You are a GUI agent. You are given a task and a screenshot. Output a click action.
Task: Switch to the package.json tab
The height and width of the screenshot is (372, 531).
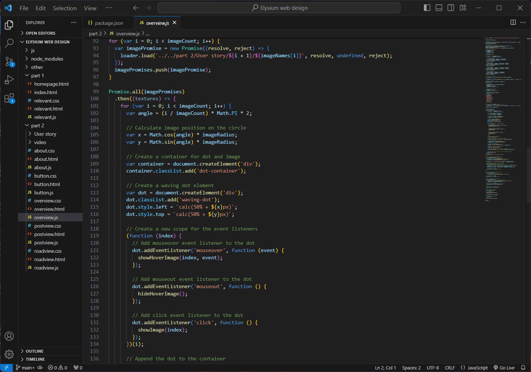(x=109, y=23)
